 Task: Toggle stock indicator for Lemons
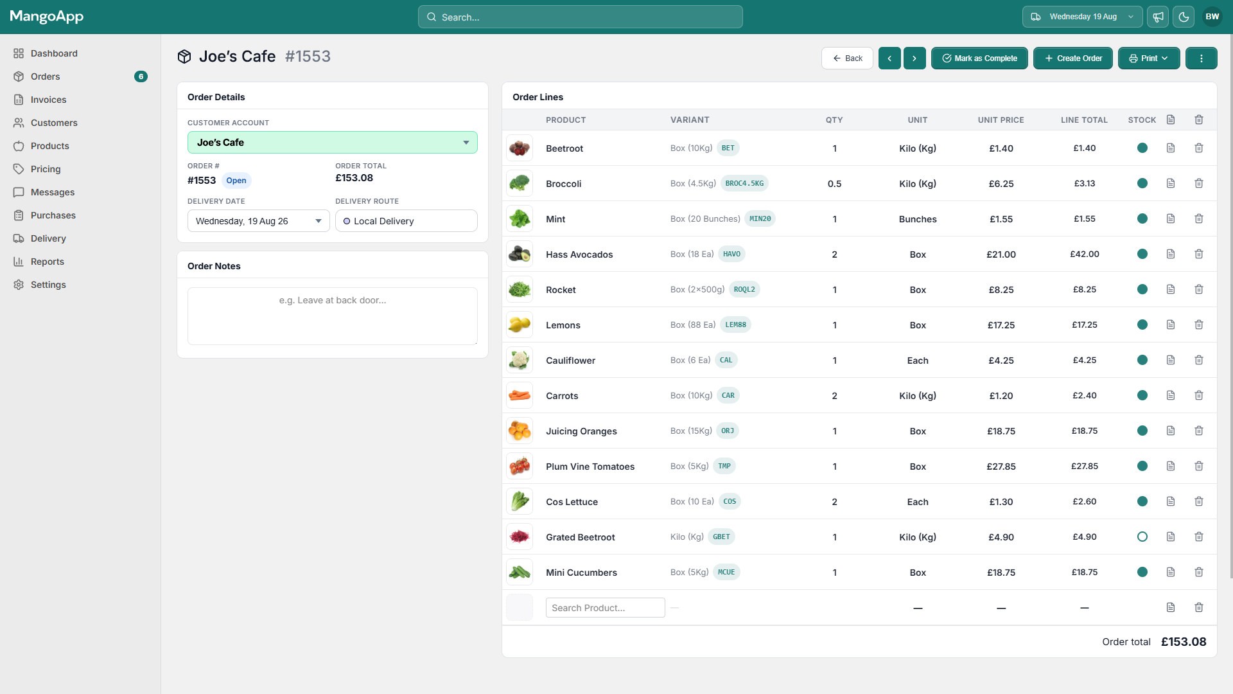(x=1142, y=325)
